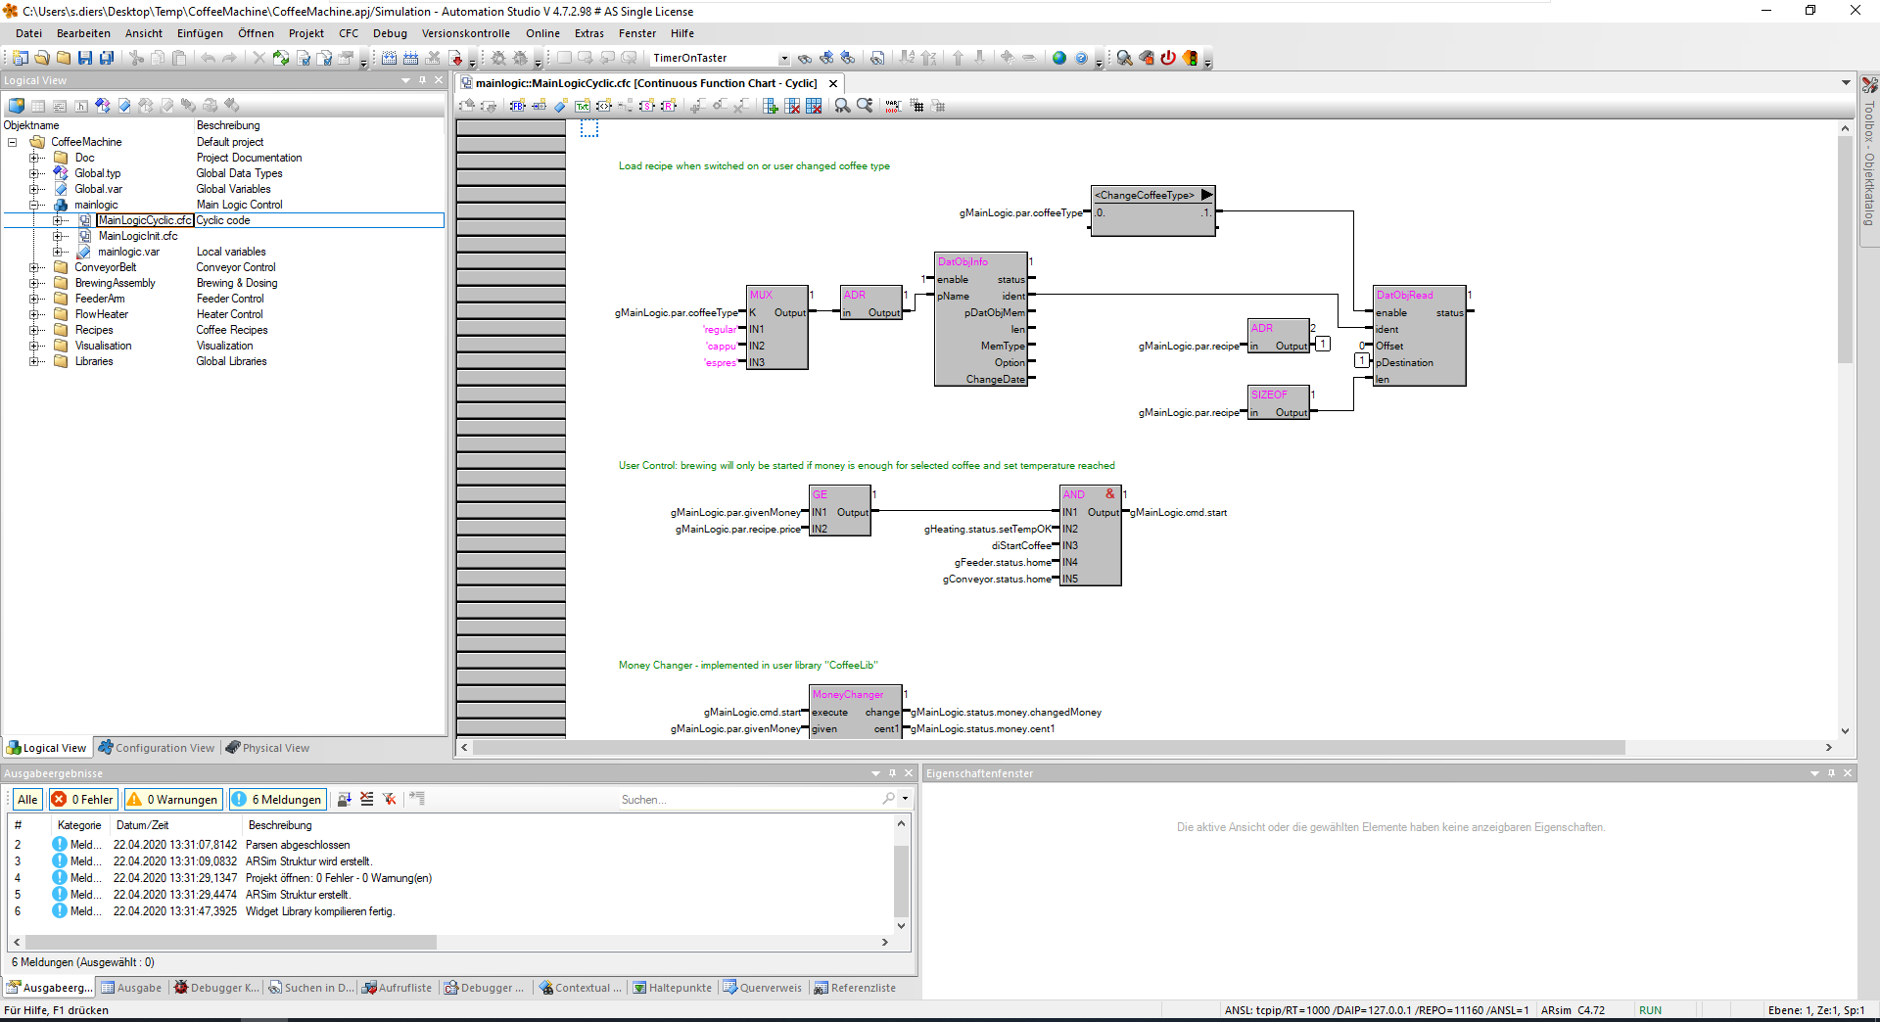Toggle the Alle filter button
The height and width of the screenshot is (1022, 1880).
(x=27, y=800)
